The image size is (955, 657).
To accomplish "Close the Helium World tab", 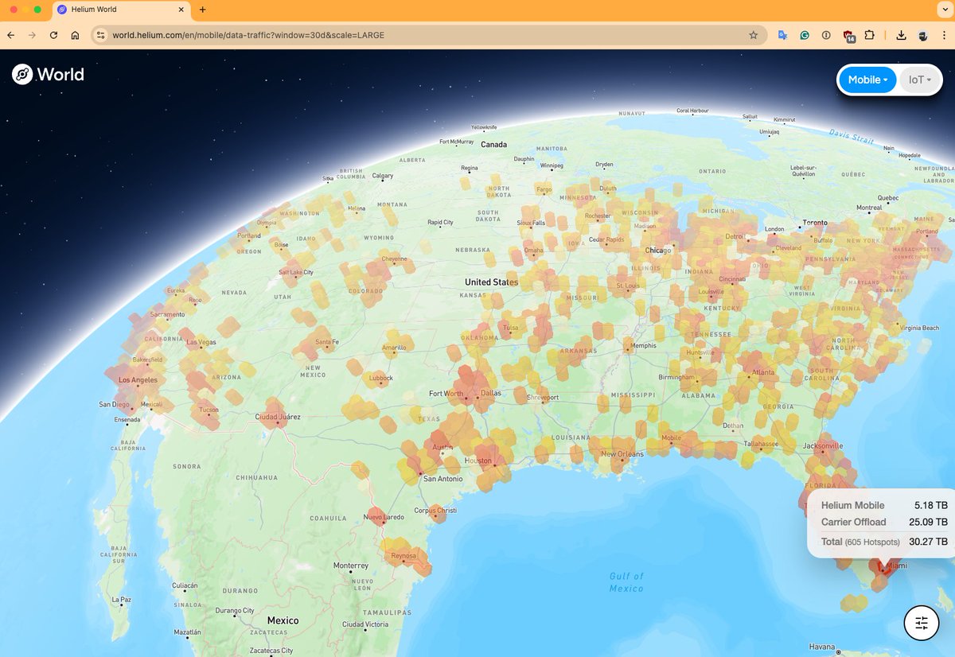I will 181,10.
